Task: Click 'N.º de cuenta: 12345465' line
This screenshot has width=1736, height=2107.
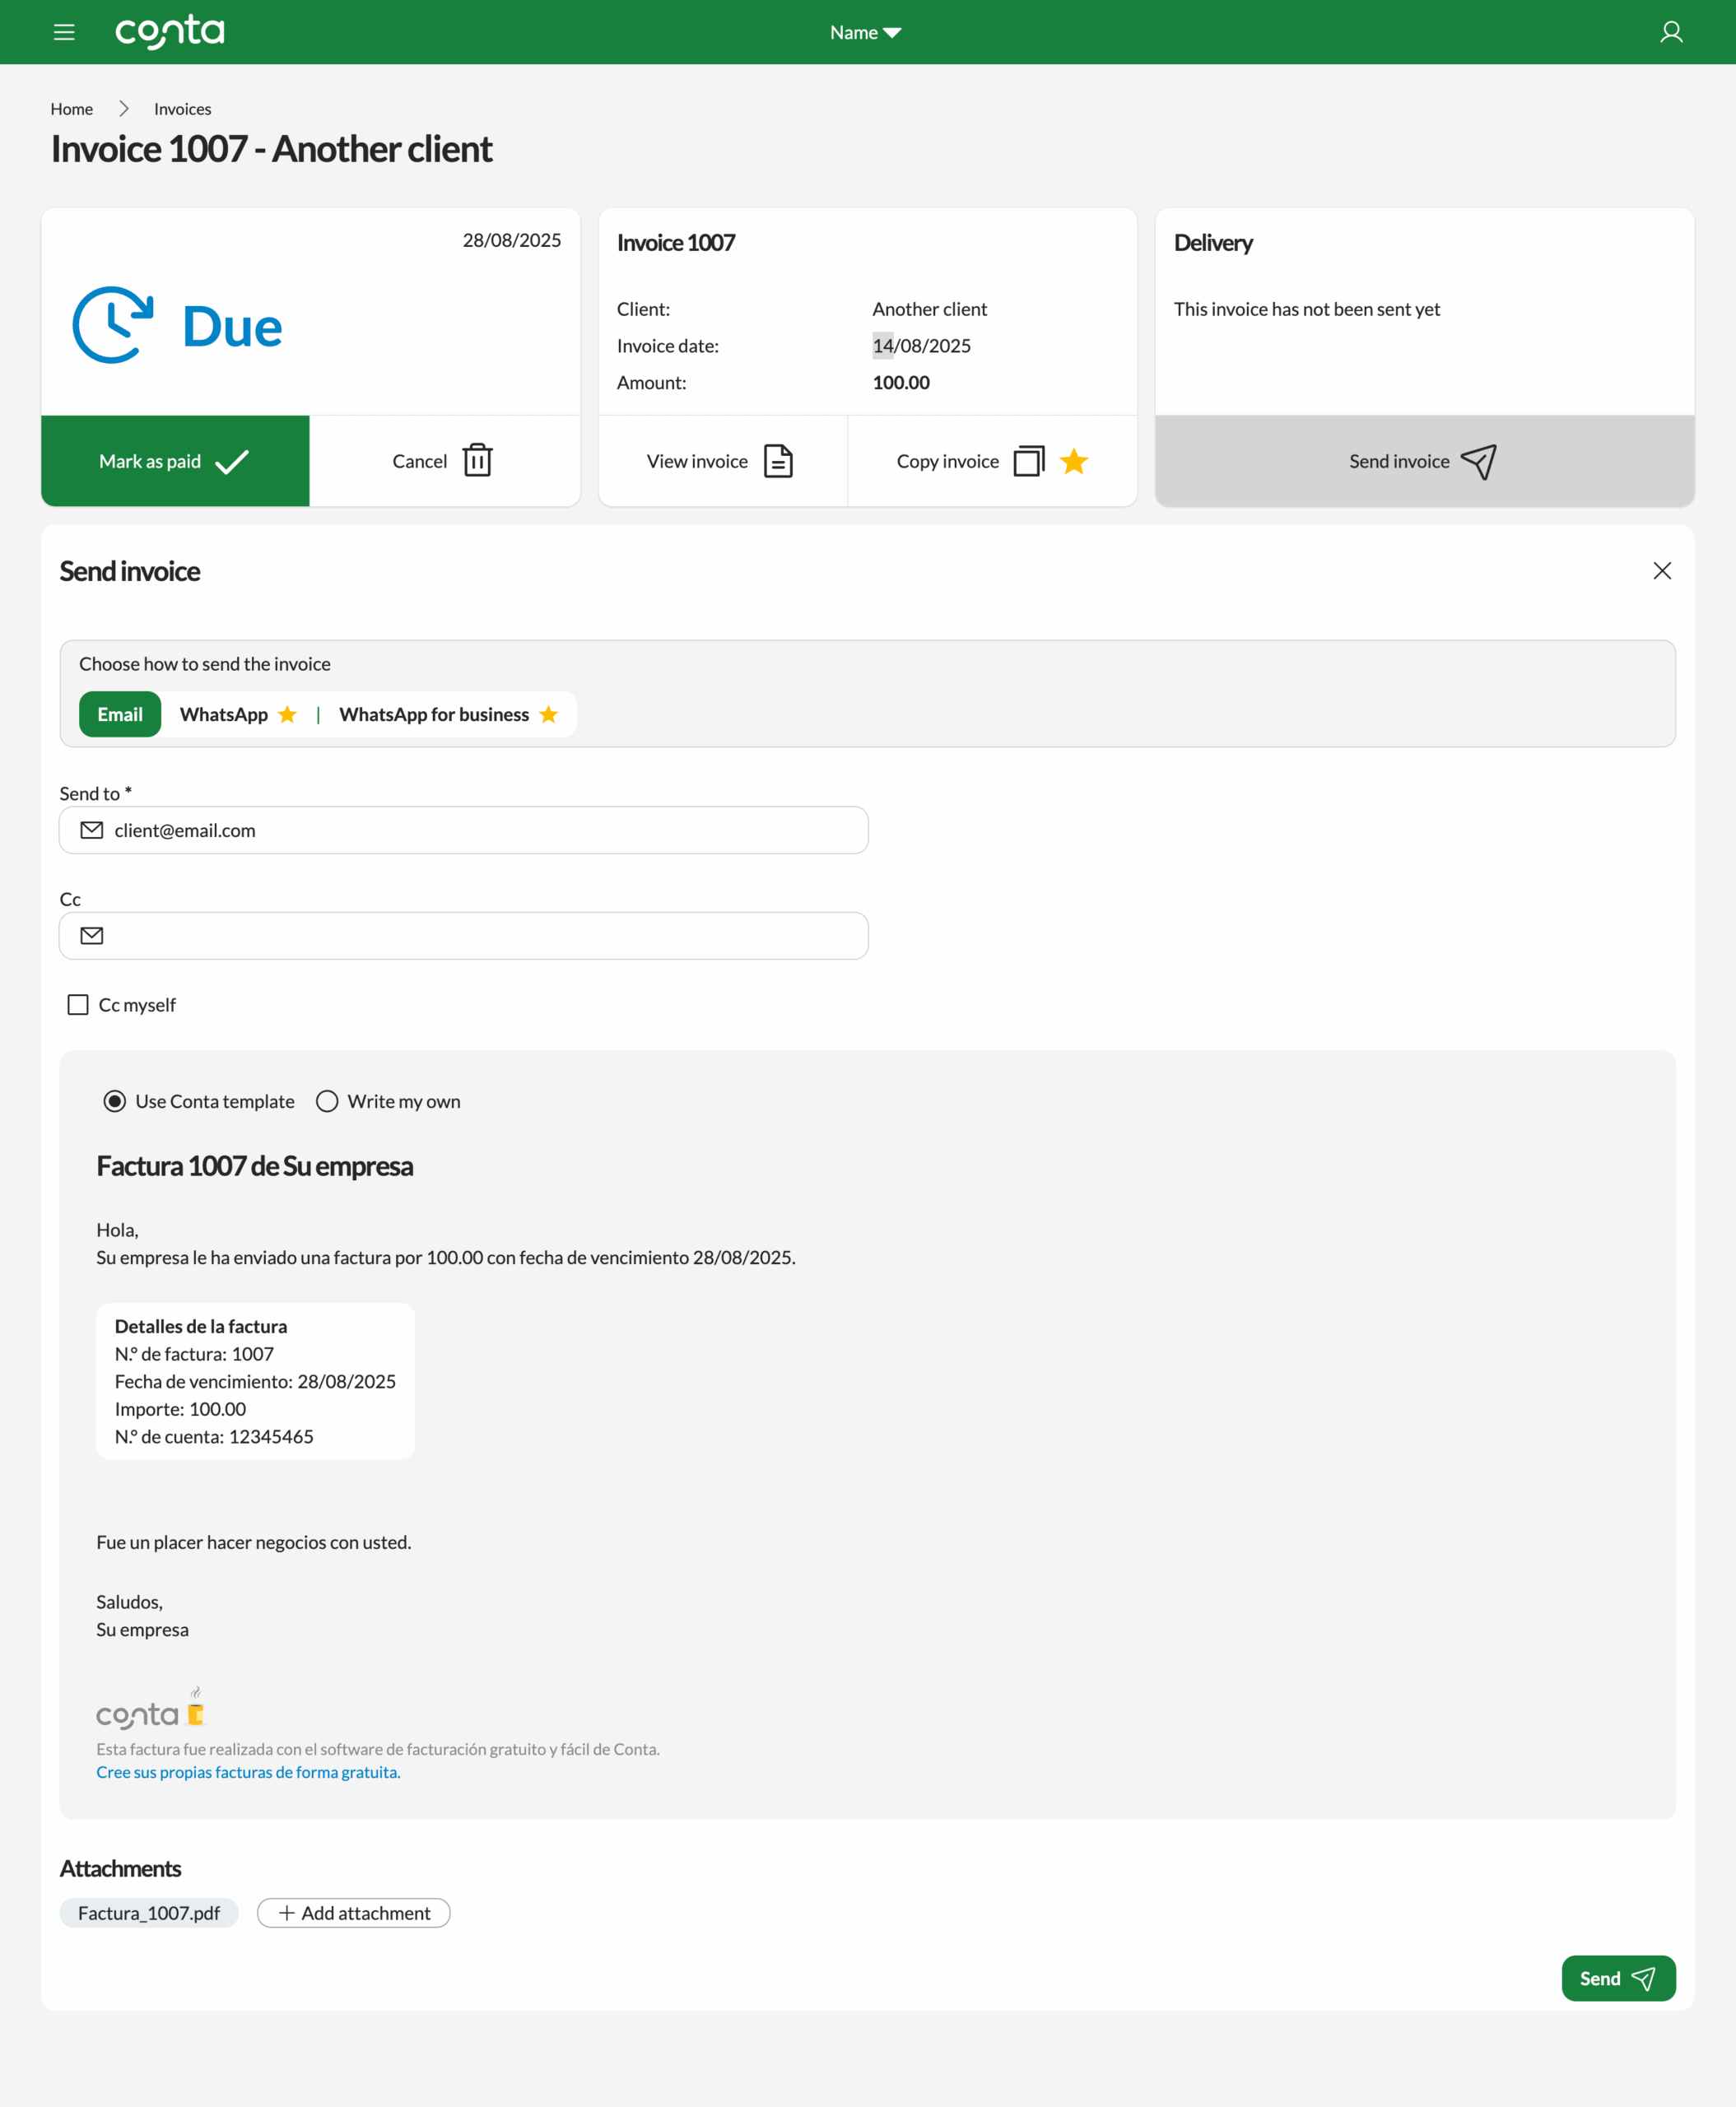Action: [214, 1436]
